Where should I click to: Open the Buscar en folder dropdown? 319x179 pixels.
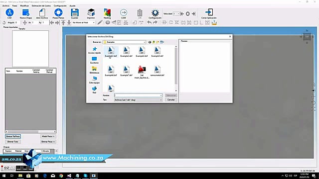coord(144,42)
